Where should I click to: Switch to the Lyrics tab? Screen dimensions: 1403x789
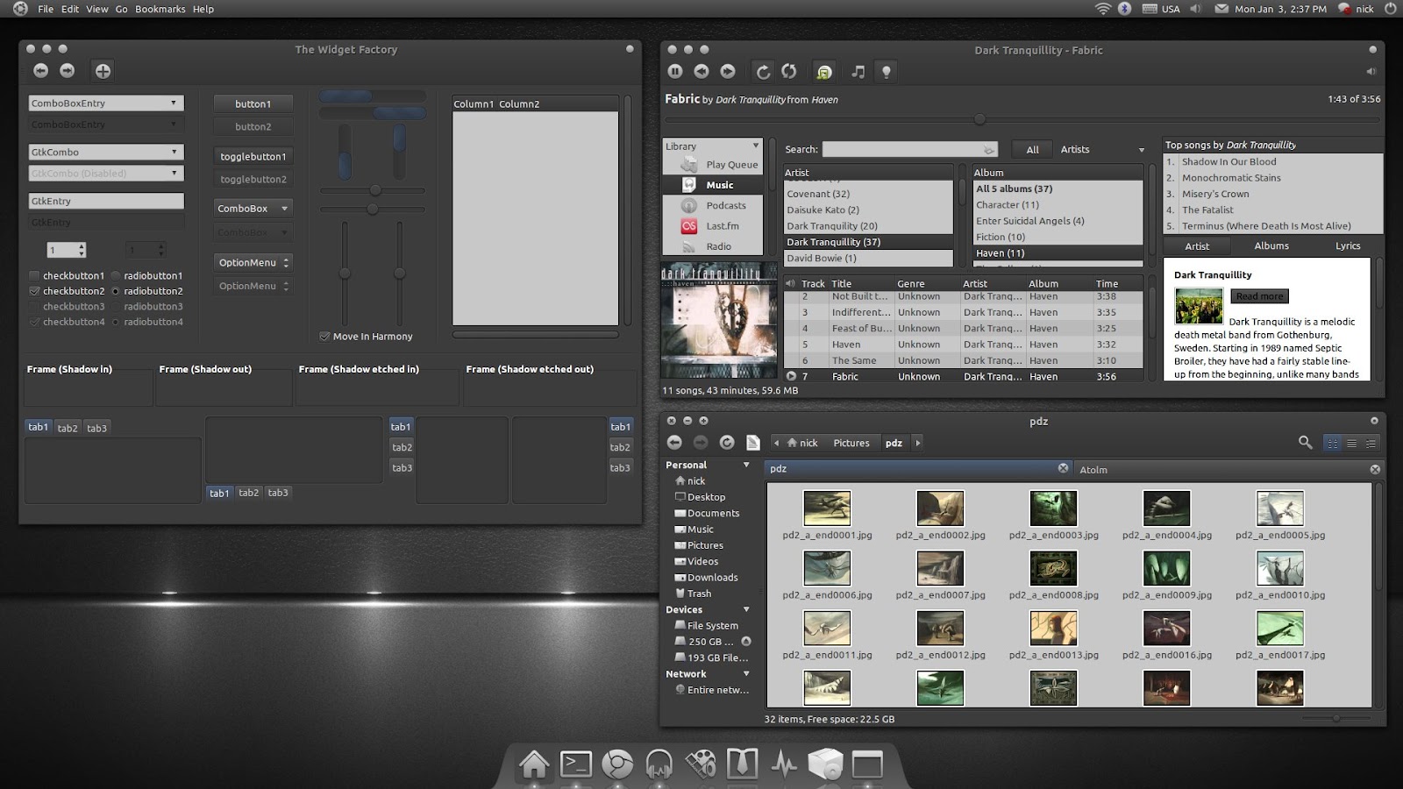tap(1348, 246)
